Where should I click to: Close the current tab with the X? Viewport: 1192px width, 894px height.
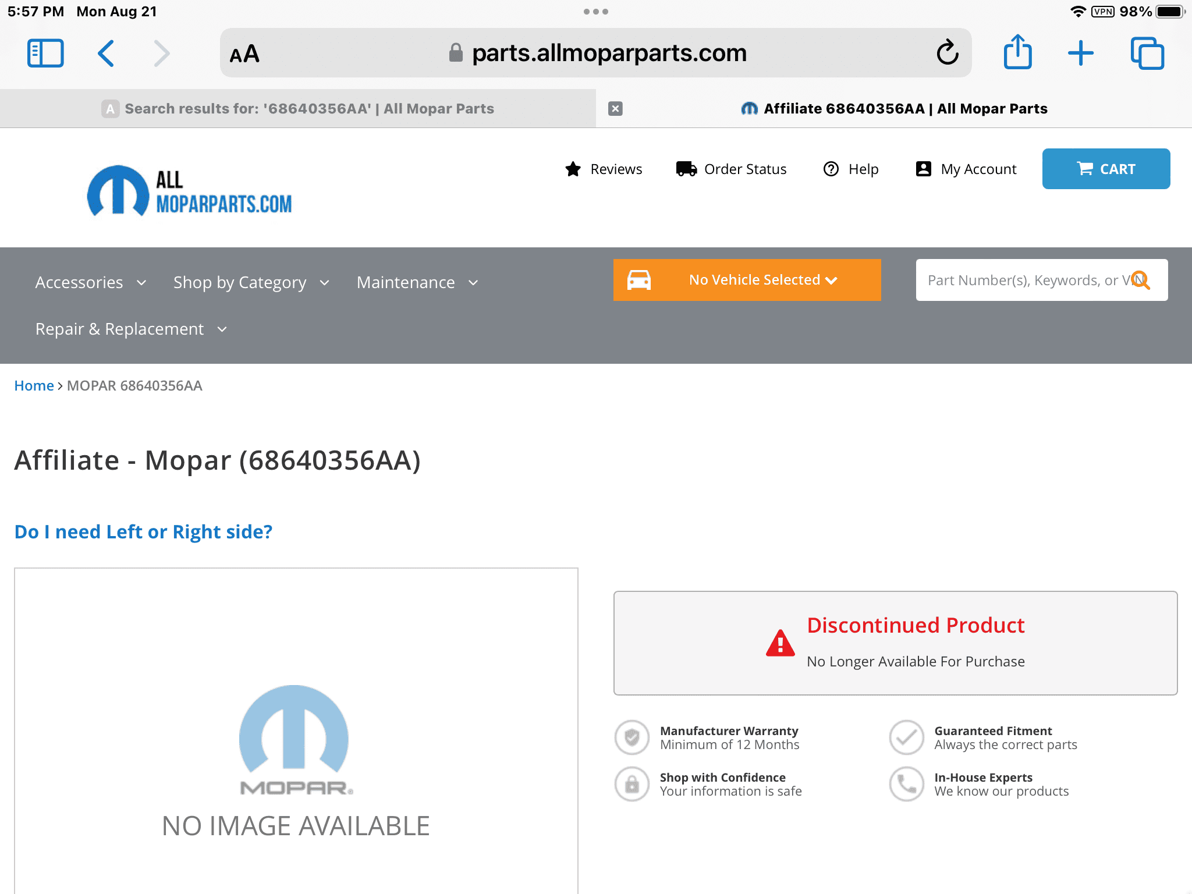click(615, 109)
